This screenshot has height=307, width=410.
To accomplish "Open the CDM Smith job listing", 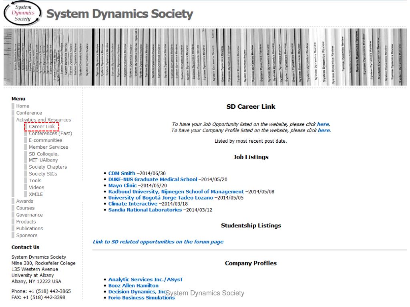I will (122, 173).
